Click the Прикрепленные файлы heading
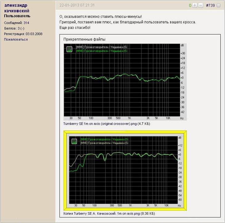This screenshot has width=225, height=223. coord(84,39)
